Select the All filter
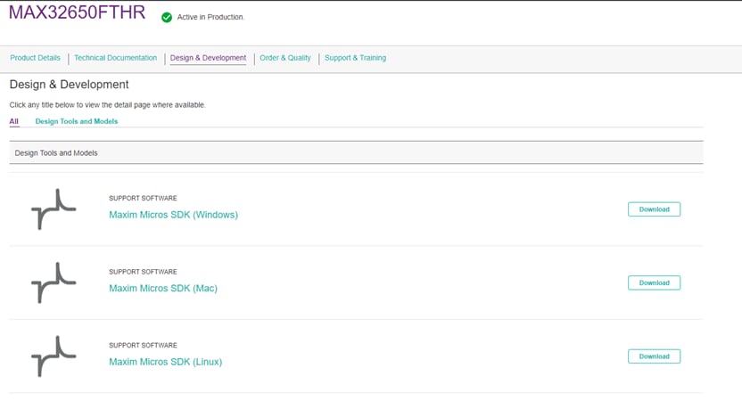The width and height of the screenshot is (742, 409). tap(14, 121)
